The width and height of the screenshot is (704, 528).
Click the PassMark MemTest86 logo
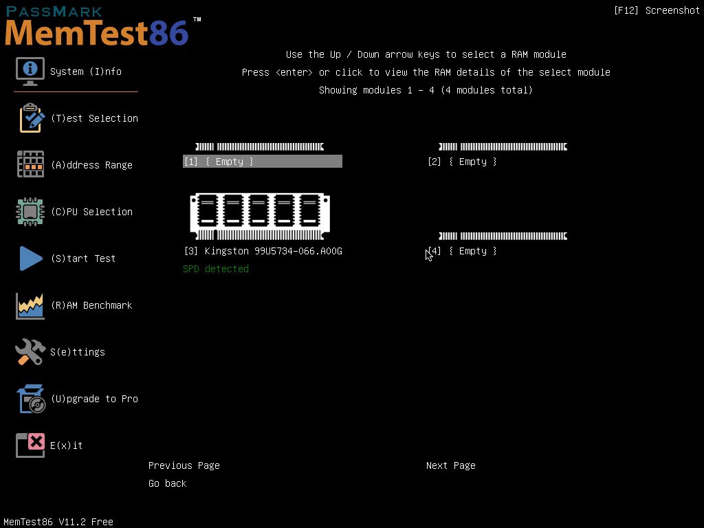pos(102,26)
